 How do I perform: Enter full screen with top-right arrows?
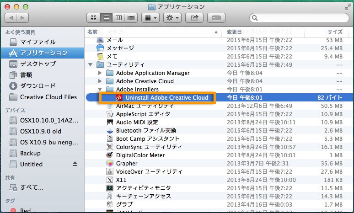pos(348,7)
